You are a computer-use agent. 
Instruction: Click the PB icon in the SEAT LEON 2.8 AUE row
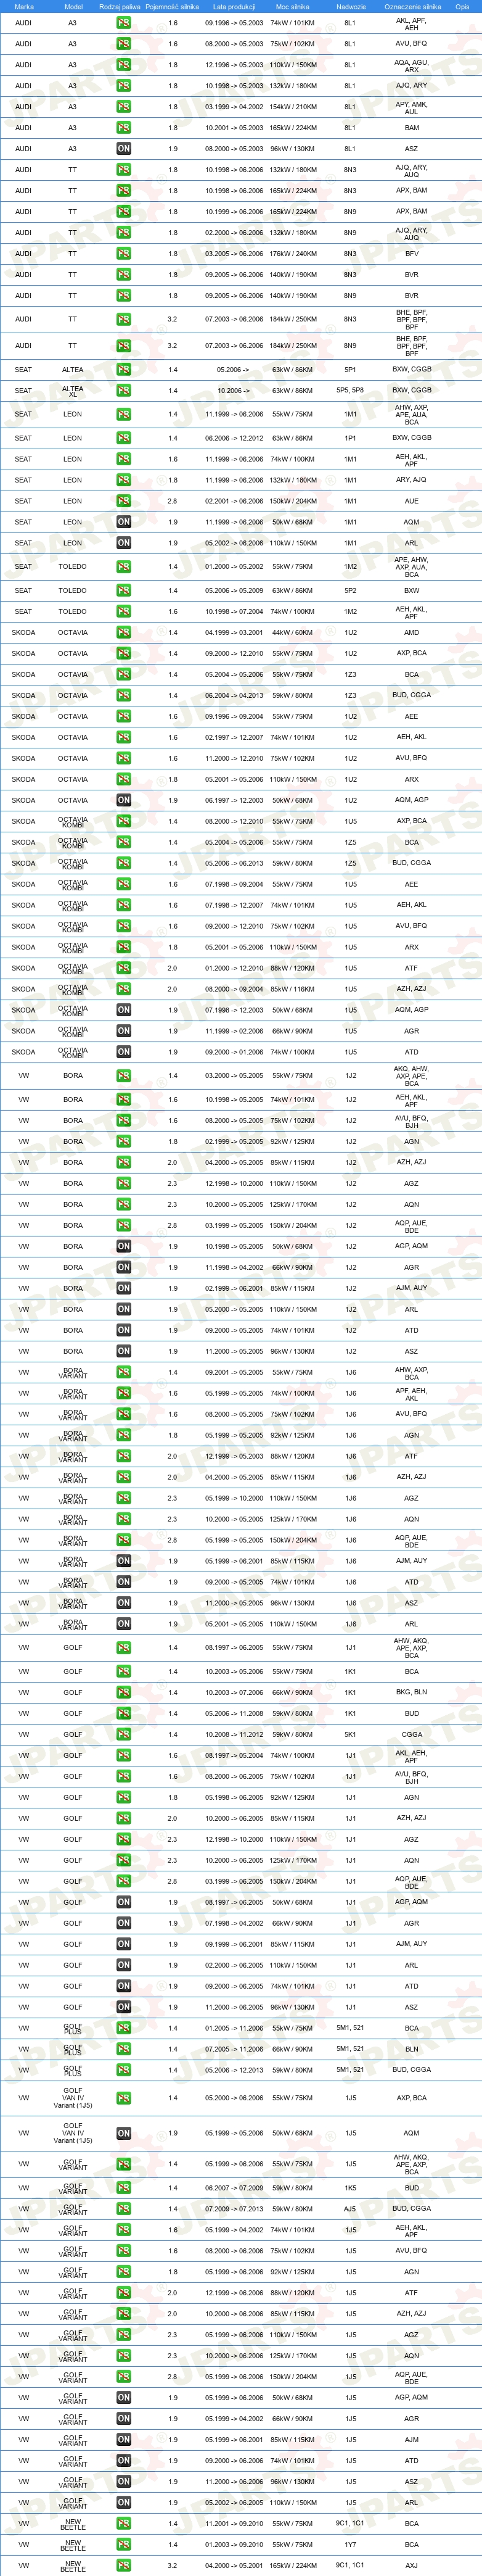pos(123,501)
